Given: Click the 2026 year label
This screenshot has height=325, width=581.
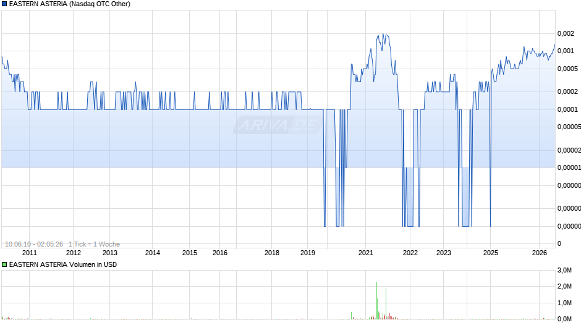Looking at the screenshot, I should click(x=539, y=253).
